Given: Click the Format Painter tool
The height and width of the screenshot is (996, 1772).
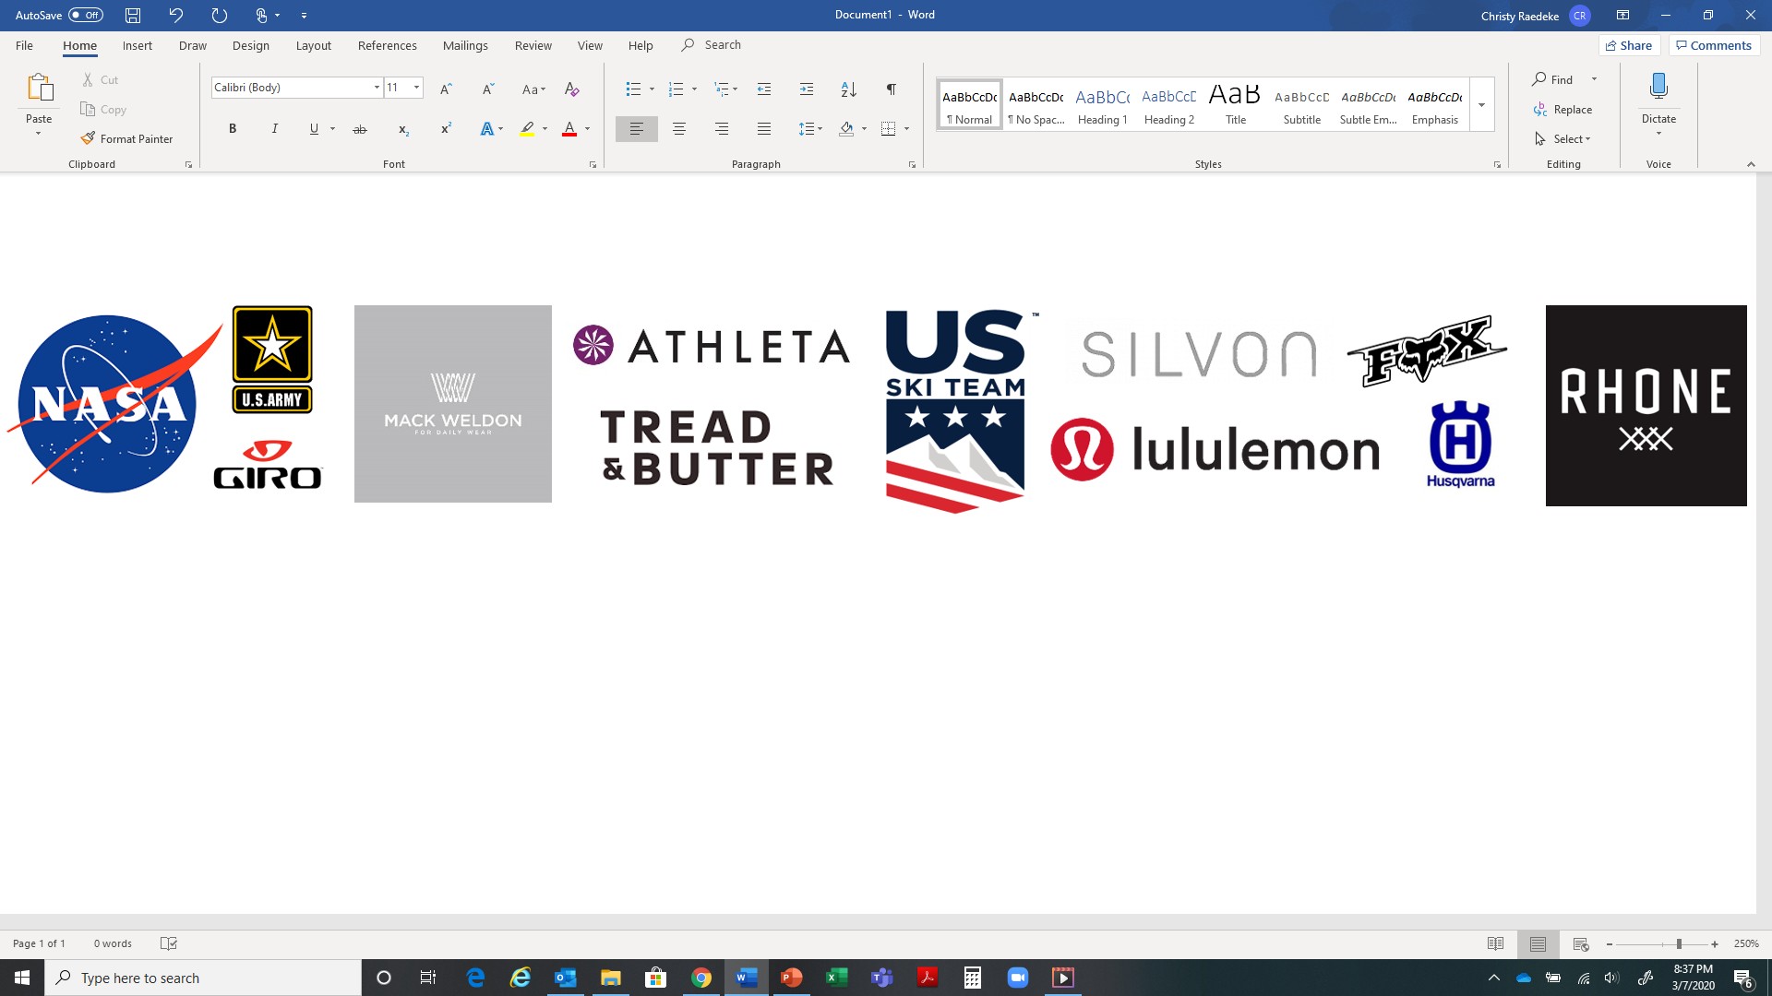Looking at the screenshot, I should [126, 138].
